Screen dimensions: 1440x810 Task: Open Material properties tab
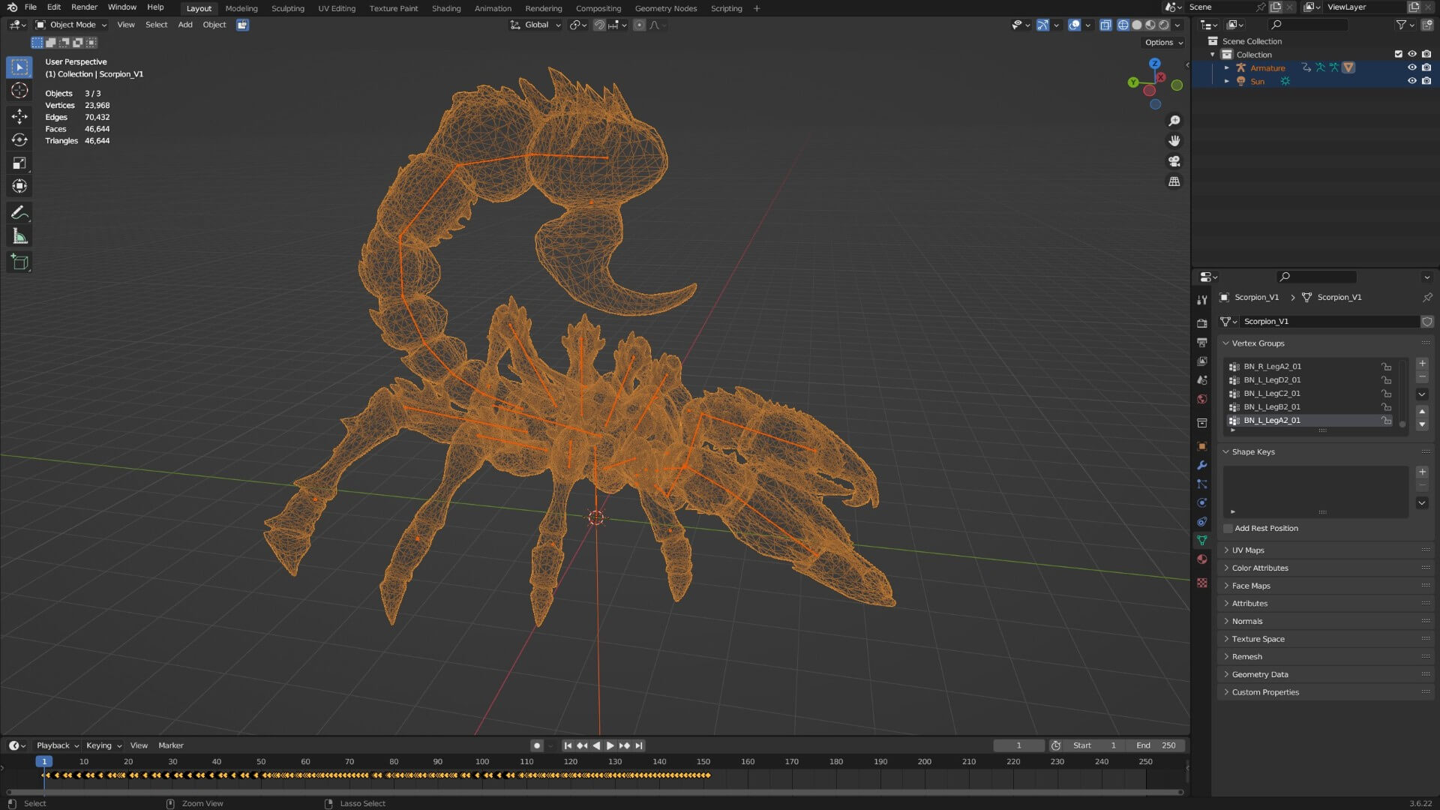(x=1202, y=559)
